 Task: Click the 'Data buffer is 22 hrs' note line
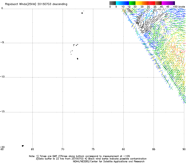(x=91, y=159)
